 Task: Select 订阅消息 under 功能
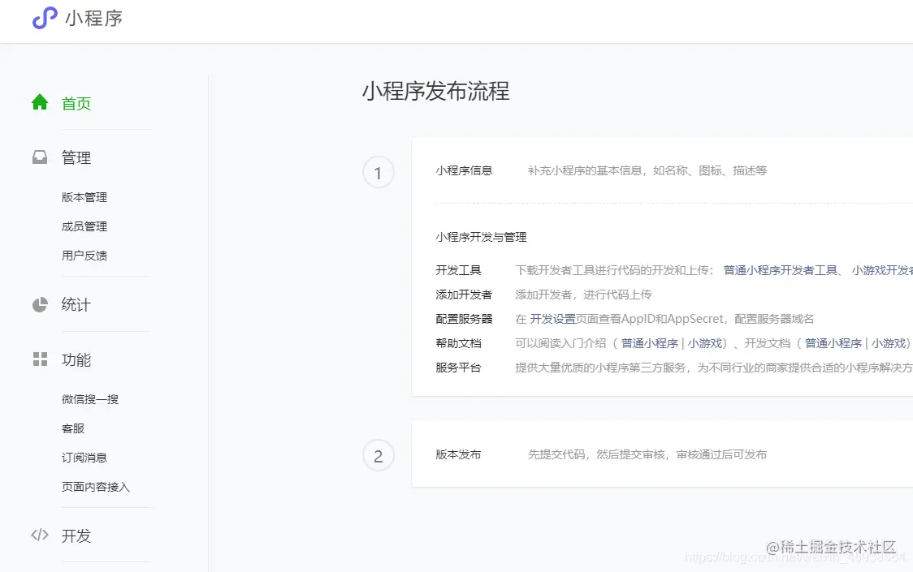(x=84, y=457)
